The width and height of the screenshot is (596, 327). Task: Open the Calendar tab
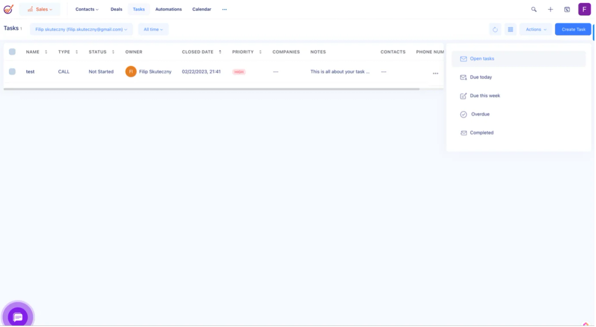pos(202,9)
